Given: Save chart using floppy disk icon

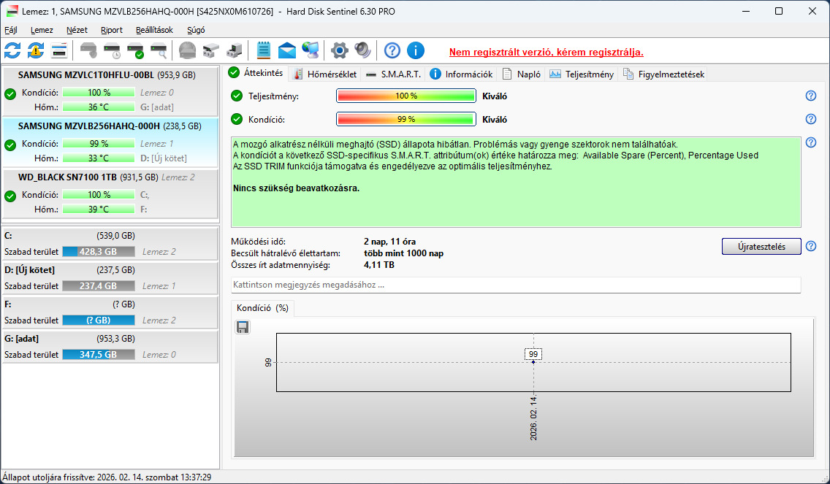Looking at the screenshot, I should (243, 328).
